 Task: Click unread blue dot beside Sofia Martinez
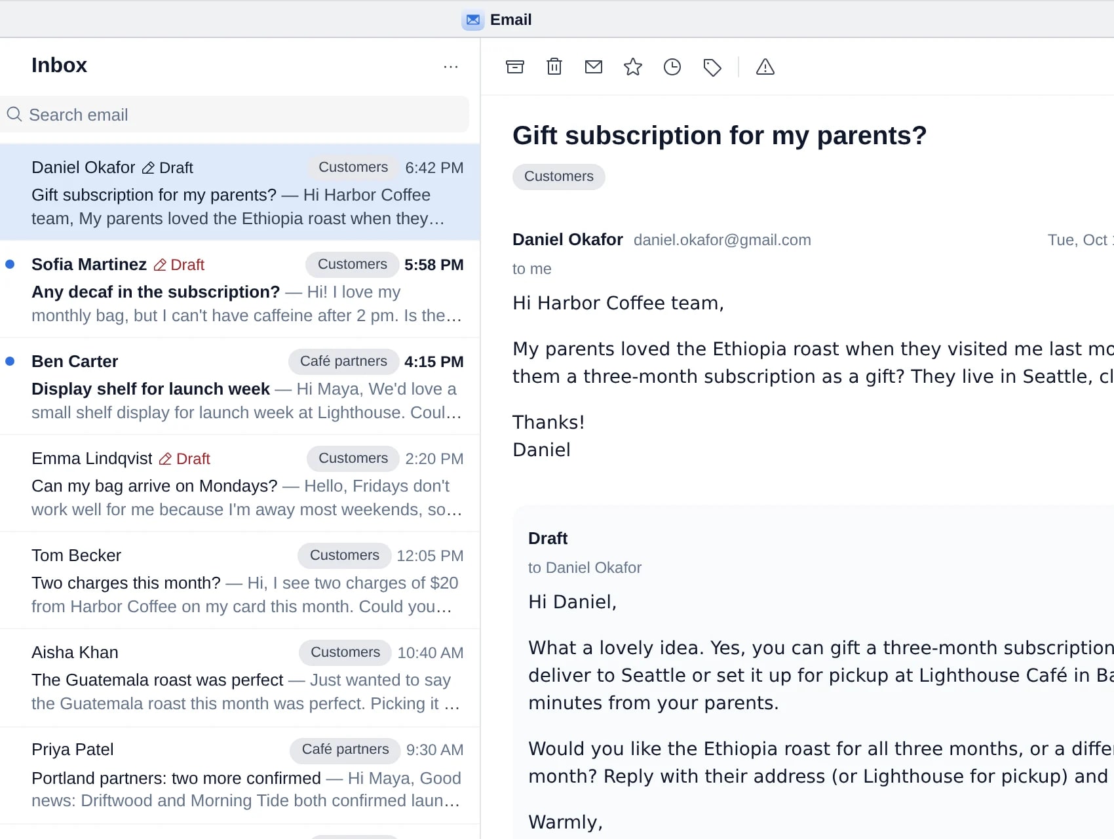10,264
